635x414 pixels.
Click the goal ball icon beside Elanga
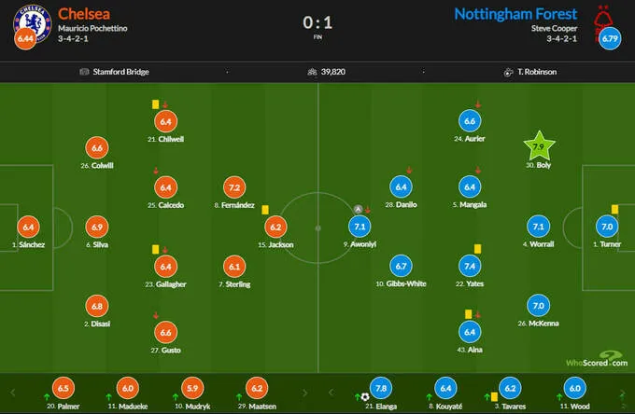pos(364,397)
